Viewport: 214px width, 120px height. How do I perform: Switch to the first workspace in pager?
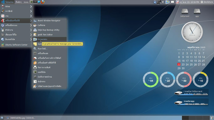pyautogui.click(x=185, y=118)
